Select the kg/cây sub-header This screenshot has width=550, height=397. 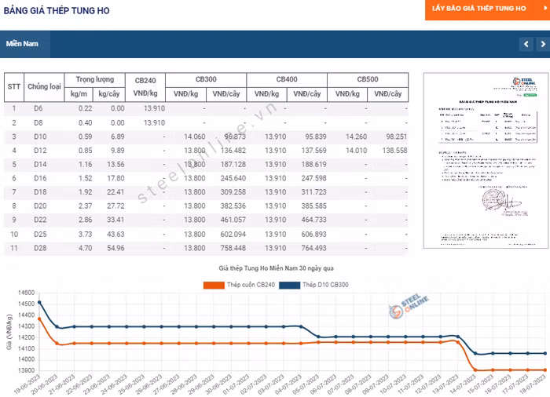[108, 94]
